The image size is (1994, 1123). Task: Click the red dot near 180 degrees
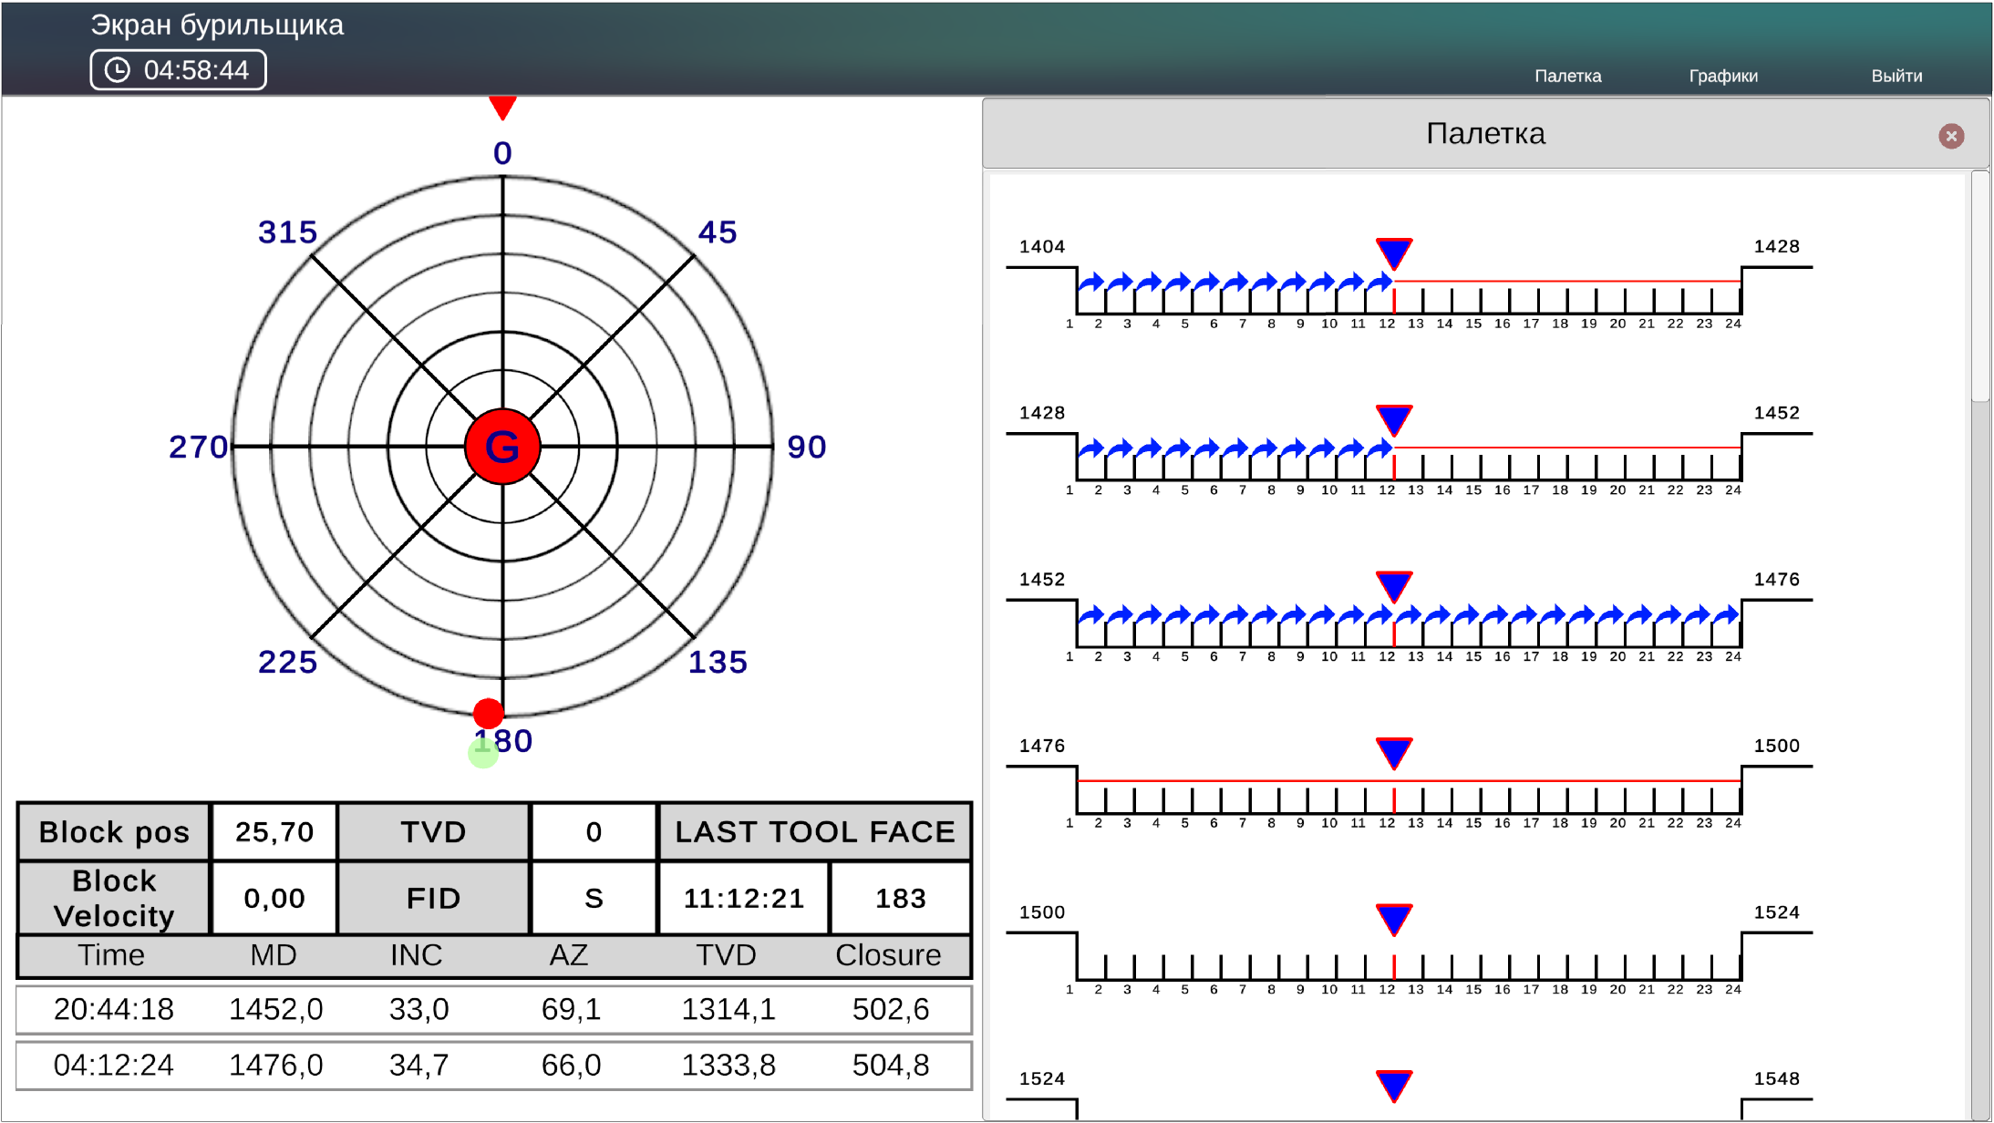489,713
